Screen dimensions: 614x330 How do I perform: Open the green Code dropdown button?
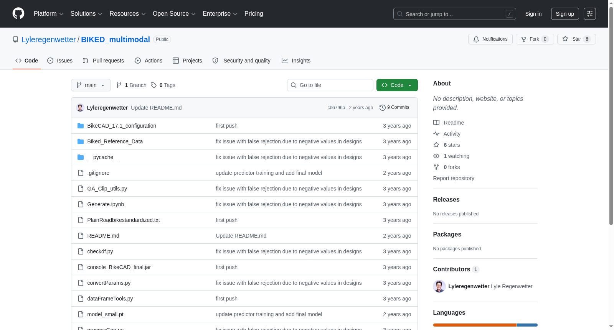click(x=397, y=85)
